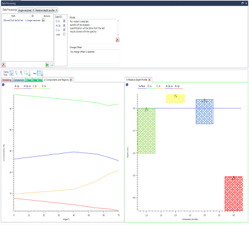Choose the zoom-in magnifier tool
Image resolution: width=249 pixels, height=225 pixels.
(x=16, y=73)
